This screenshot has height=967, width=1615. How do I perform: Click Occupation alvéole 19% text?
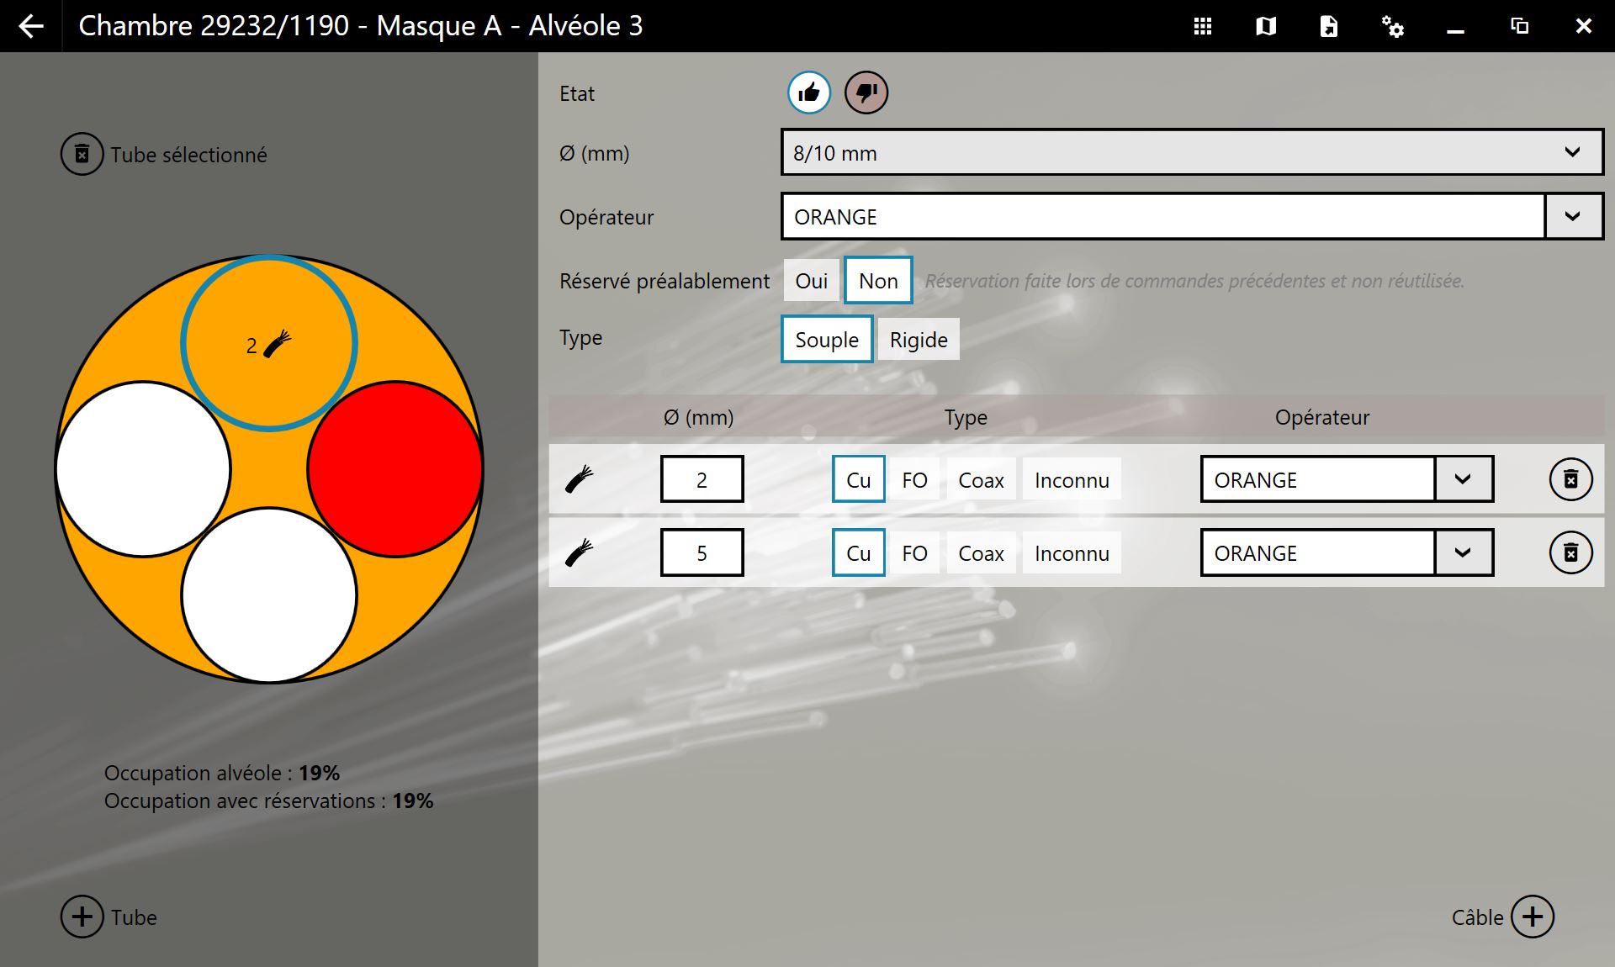(x=222, y=773)
